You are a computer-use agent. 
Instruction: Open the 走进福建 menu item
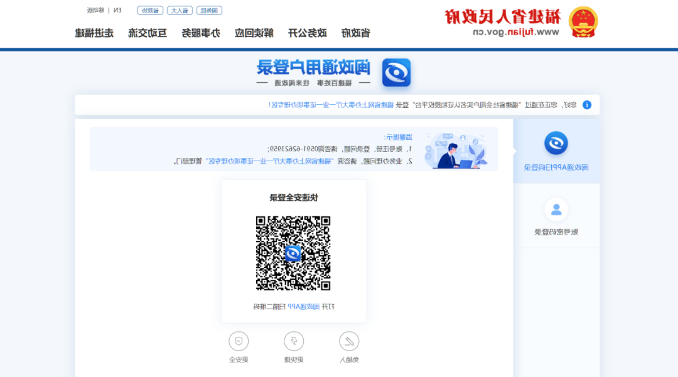click(94, 33)
